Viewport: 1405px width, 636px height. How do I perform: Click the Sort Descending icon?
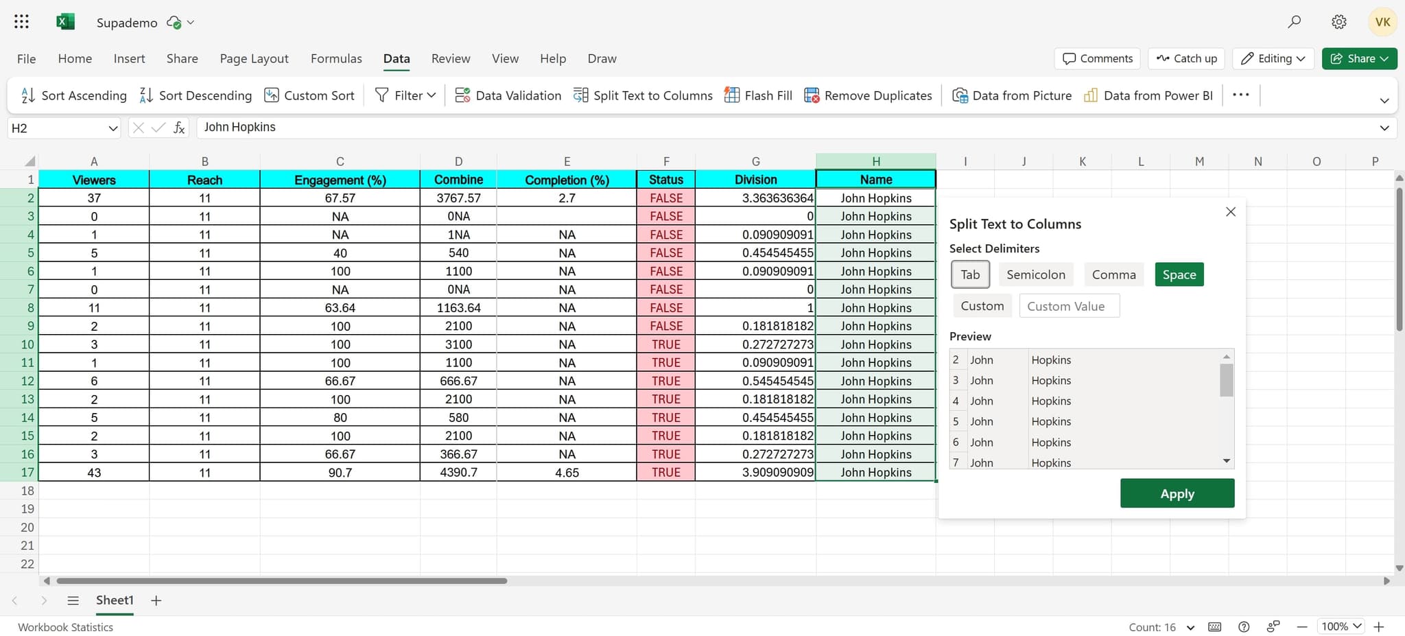tap(146, 95)
